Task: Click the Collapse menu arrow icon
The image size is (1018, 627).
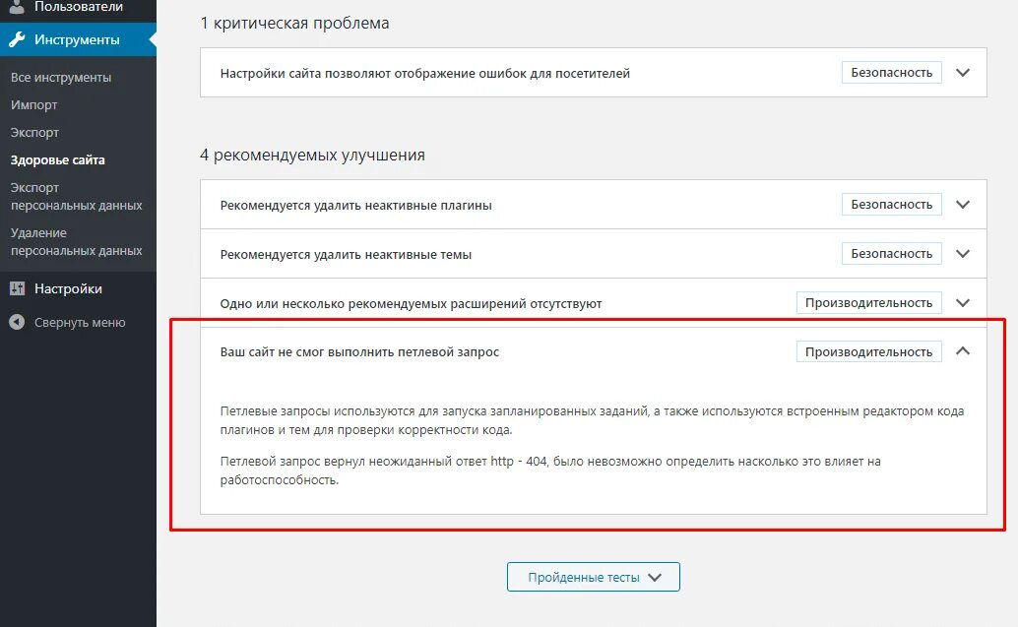Action: coord(17,323)
